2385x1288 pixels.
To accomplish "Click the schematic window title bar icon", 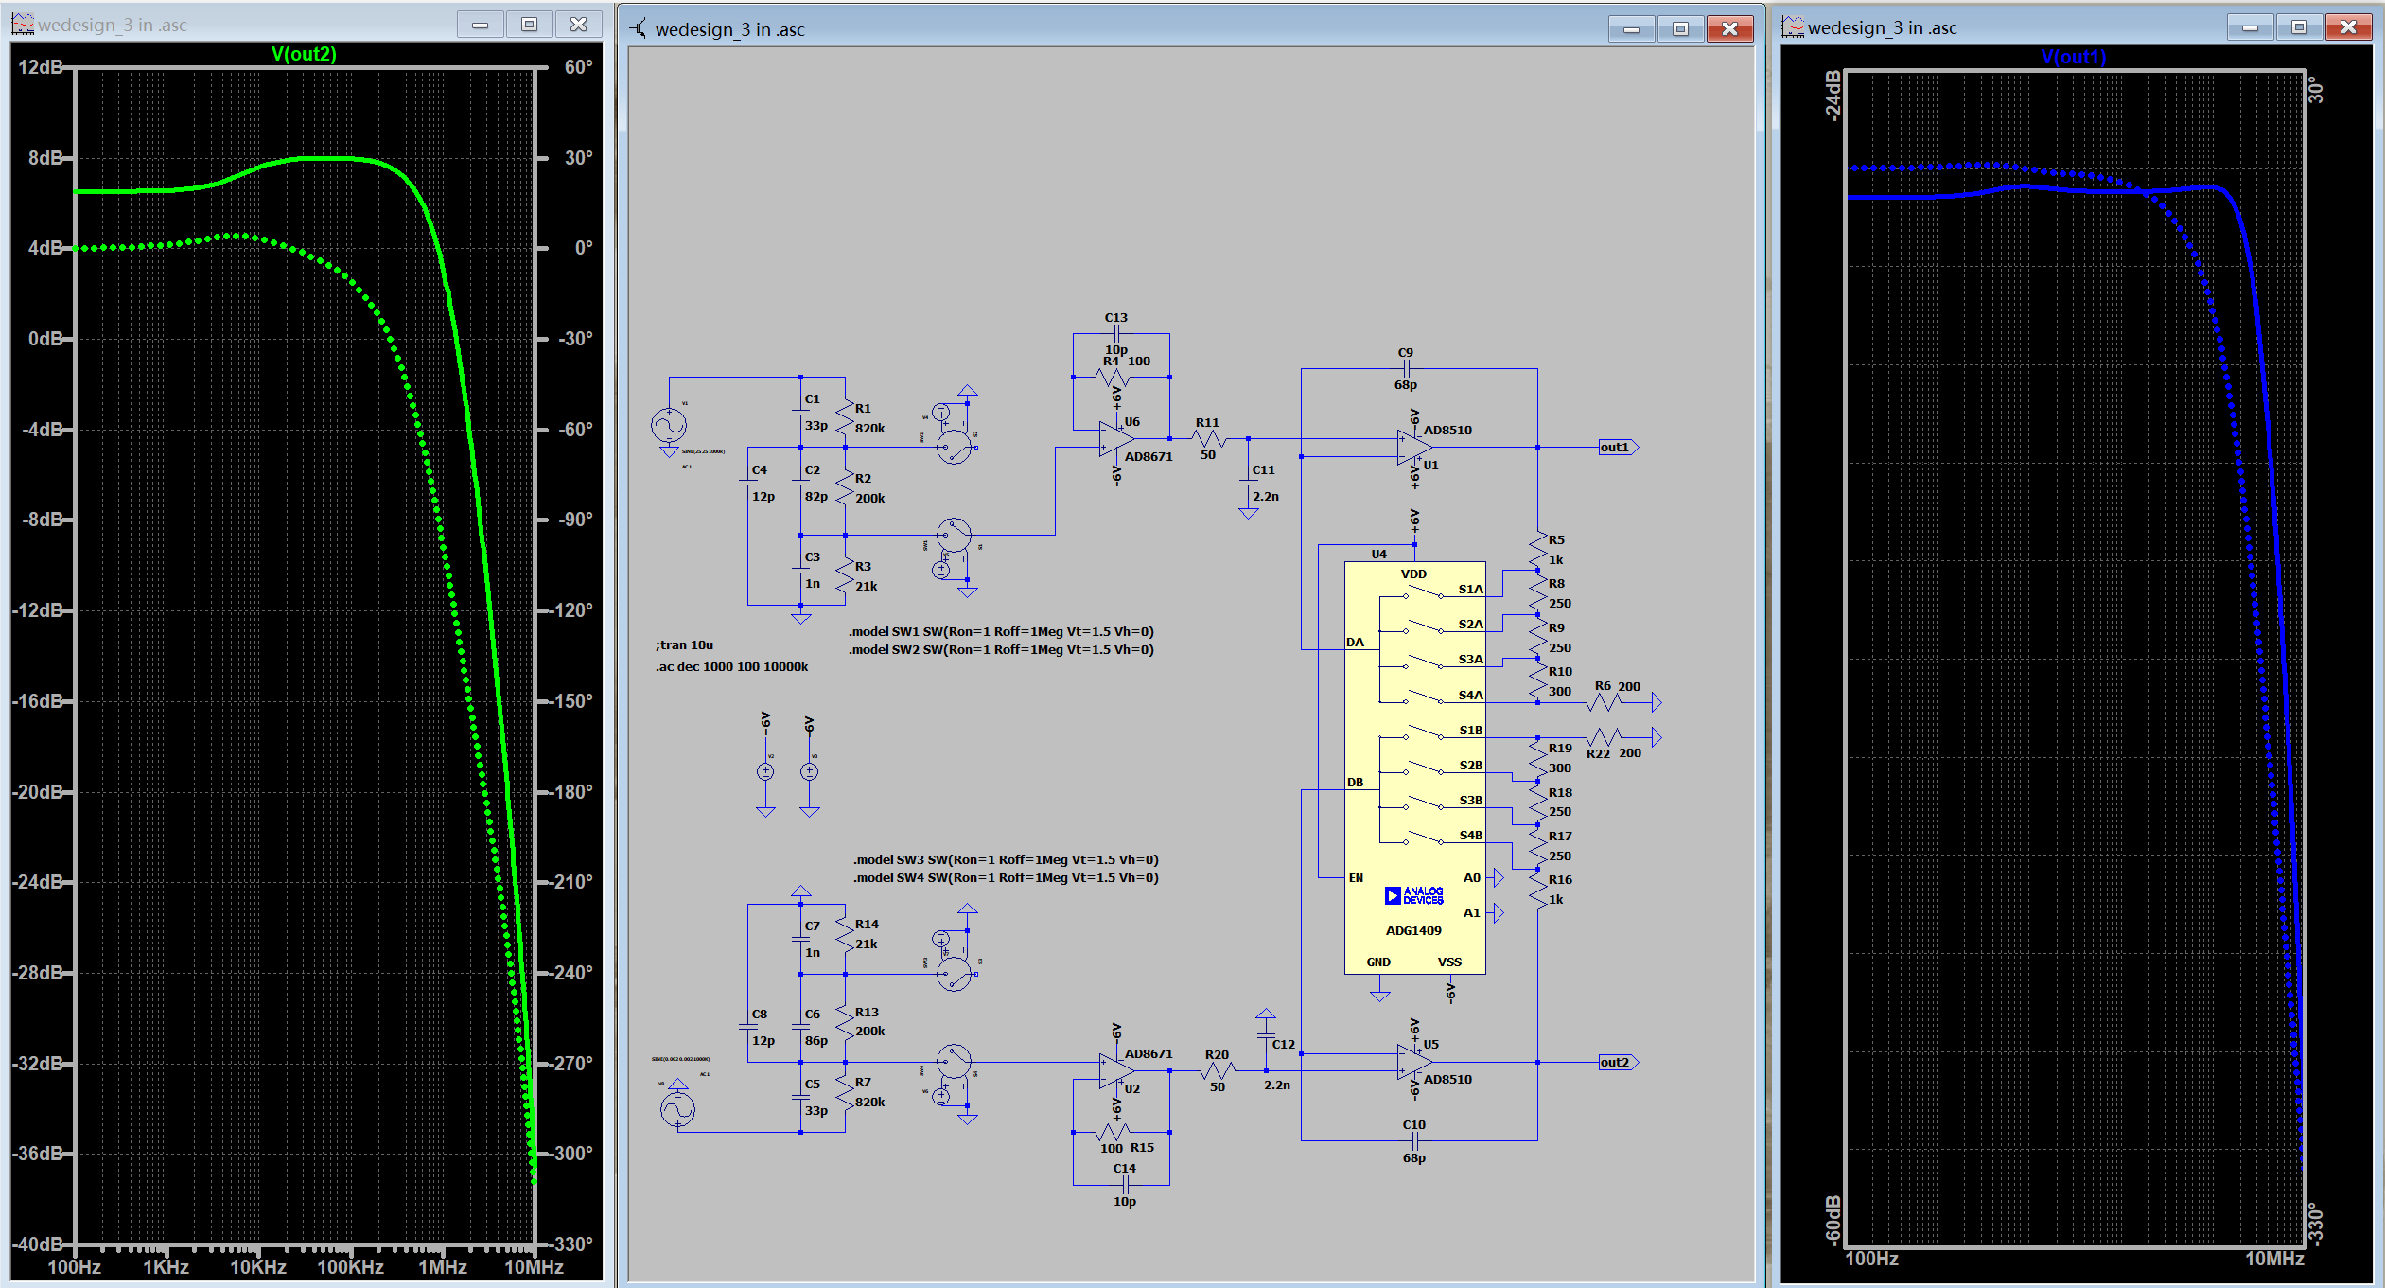I will [x=640, y=28].
